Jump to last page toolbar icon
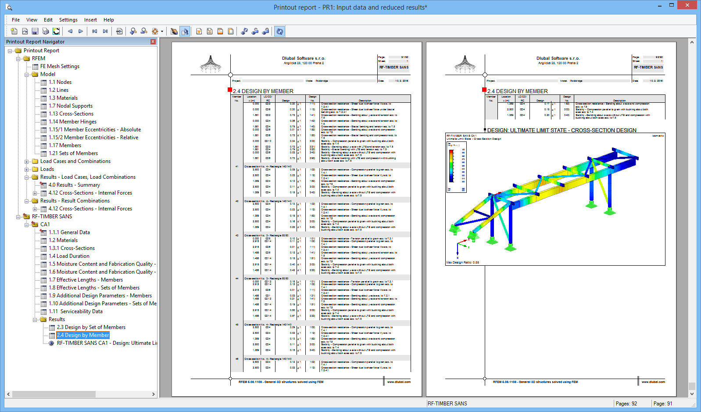The image size is (701, 412). tap(105, 31)
